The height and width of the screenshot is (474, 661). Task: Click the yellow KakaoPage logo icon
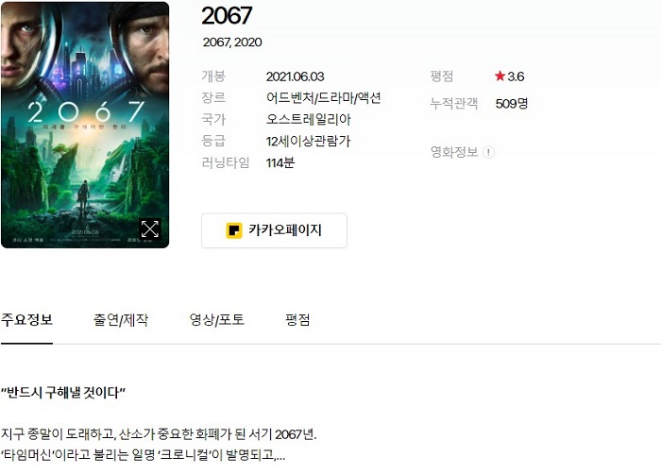tap(234, 230)
